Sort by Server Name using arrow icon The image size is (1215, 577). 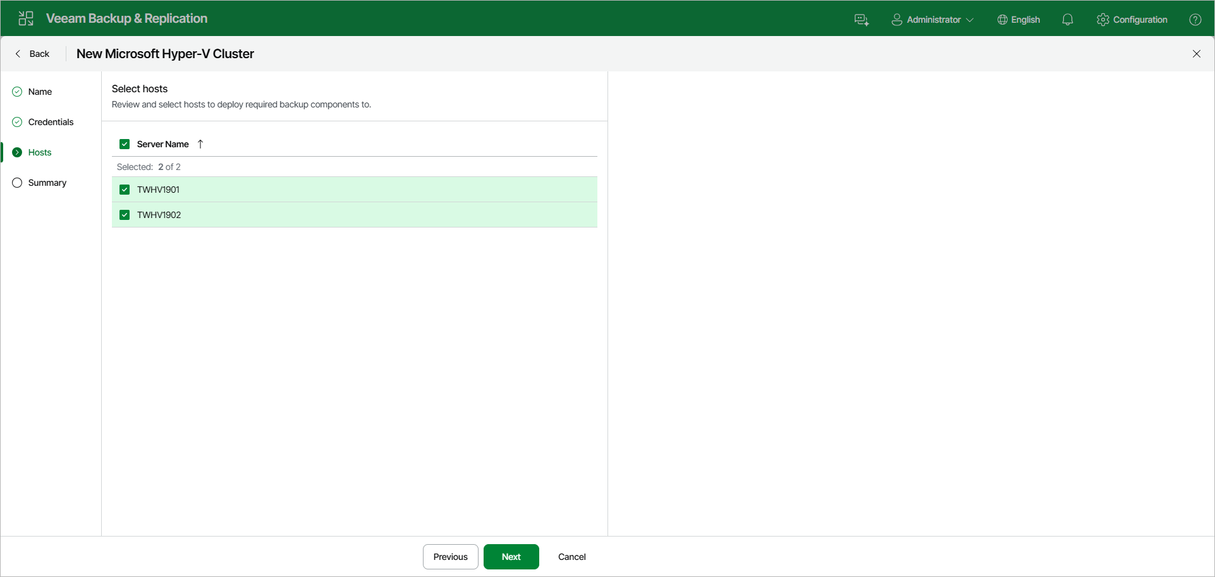coord(200,144)
